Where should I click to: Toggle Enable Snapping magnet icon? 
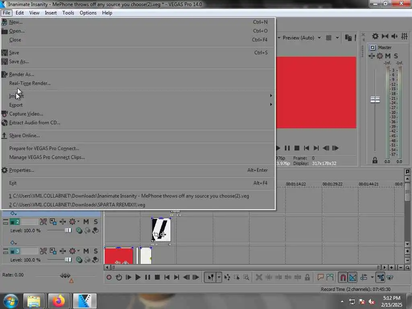(x=343, y=277)
